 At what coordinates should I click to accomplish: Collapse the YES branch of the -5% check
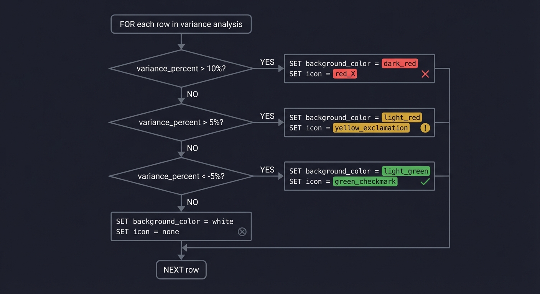267,170
